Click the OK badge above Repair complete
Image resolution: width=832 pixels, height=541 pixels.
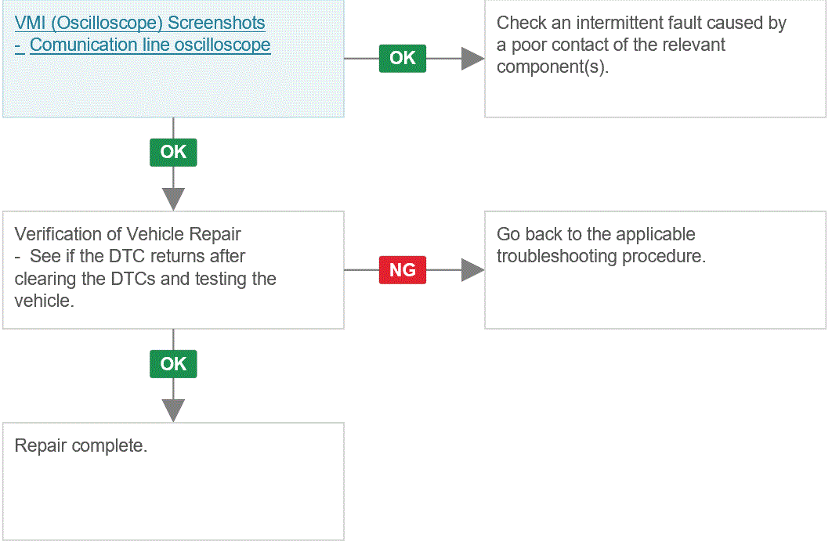[x=173, y=364]
